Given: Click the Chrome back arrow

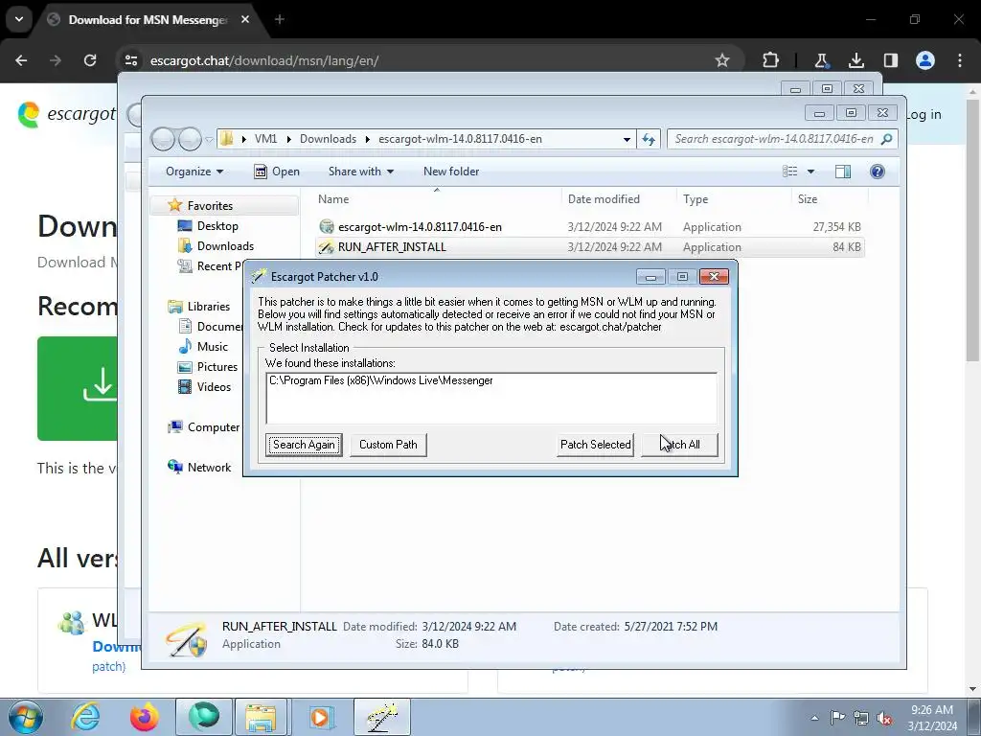Looking at the screenshot, I should click(21, 60).
